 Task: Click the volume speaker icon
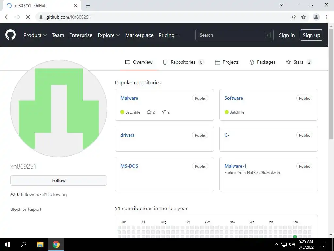(x=292, y=244)
